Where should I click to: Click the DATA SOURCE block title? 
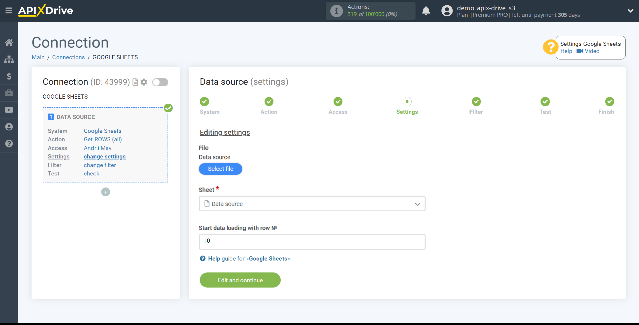pyautogui.click(x=76, y=117)
